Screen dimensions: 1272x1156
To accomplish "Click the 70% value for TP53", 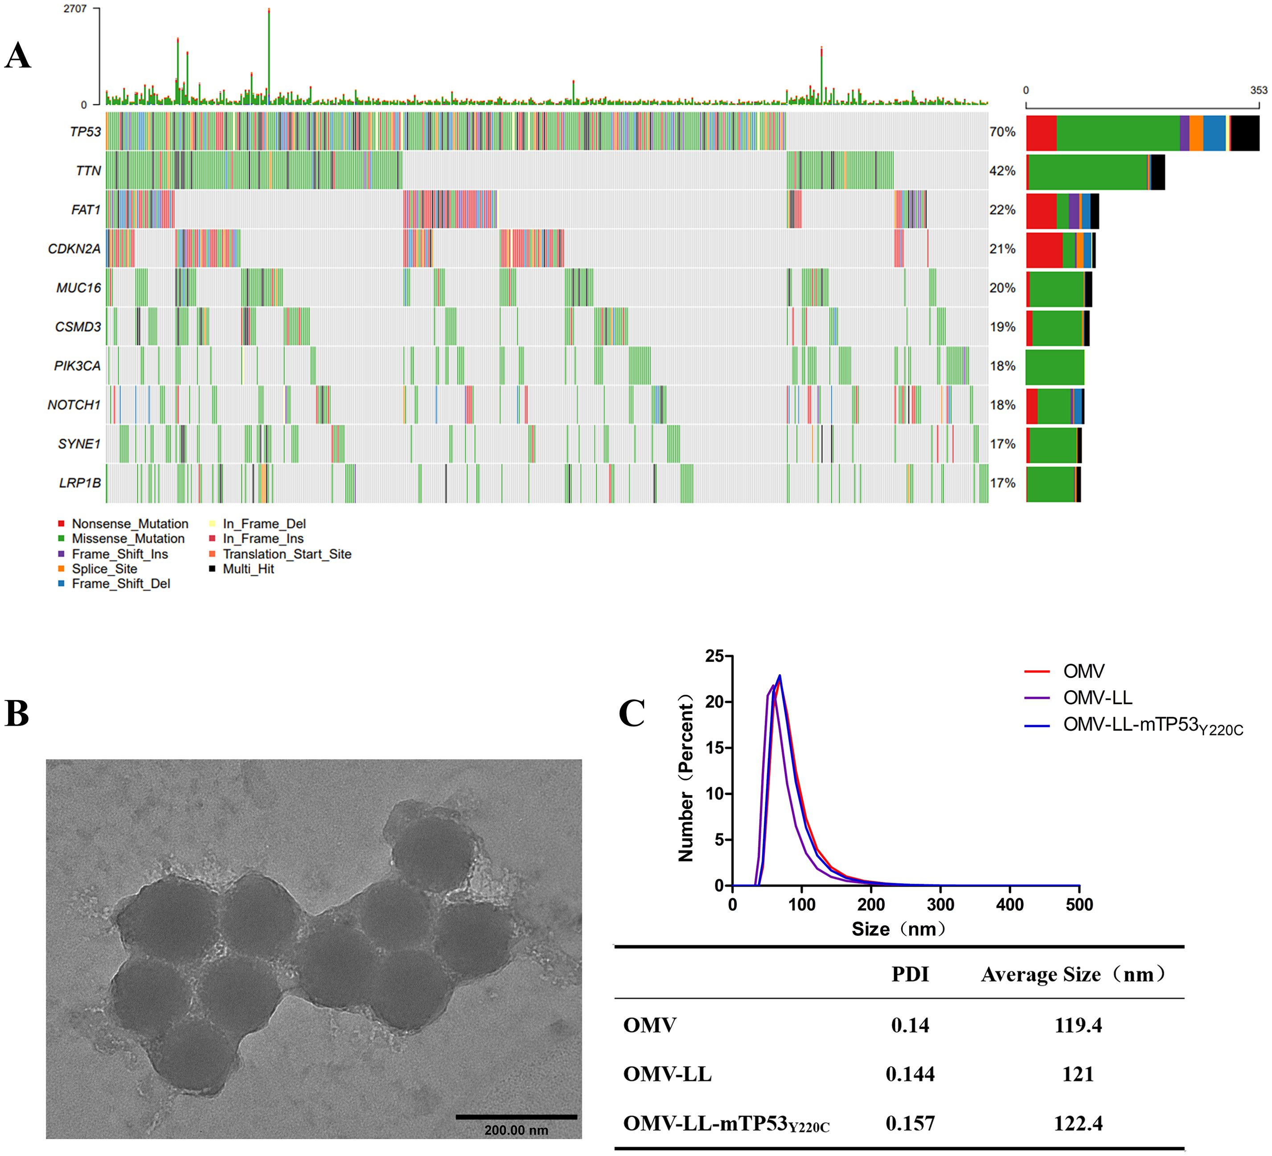I will (x=1003, y=132).
